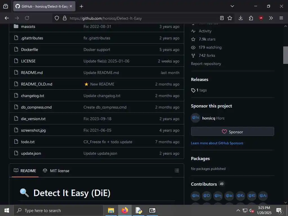
Task: Open todo.txt file
Action: [28, 142]
